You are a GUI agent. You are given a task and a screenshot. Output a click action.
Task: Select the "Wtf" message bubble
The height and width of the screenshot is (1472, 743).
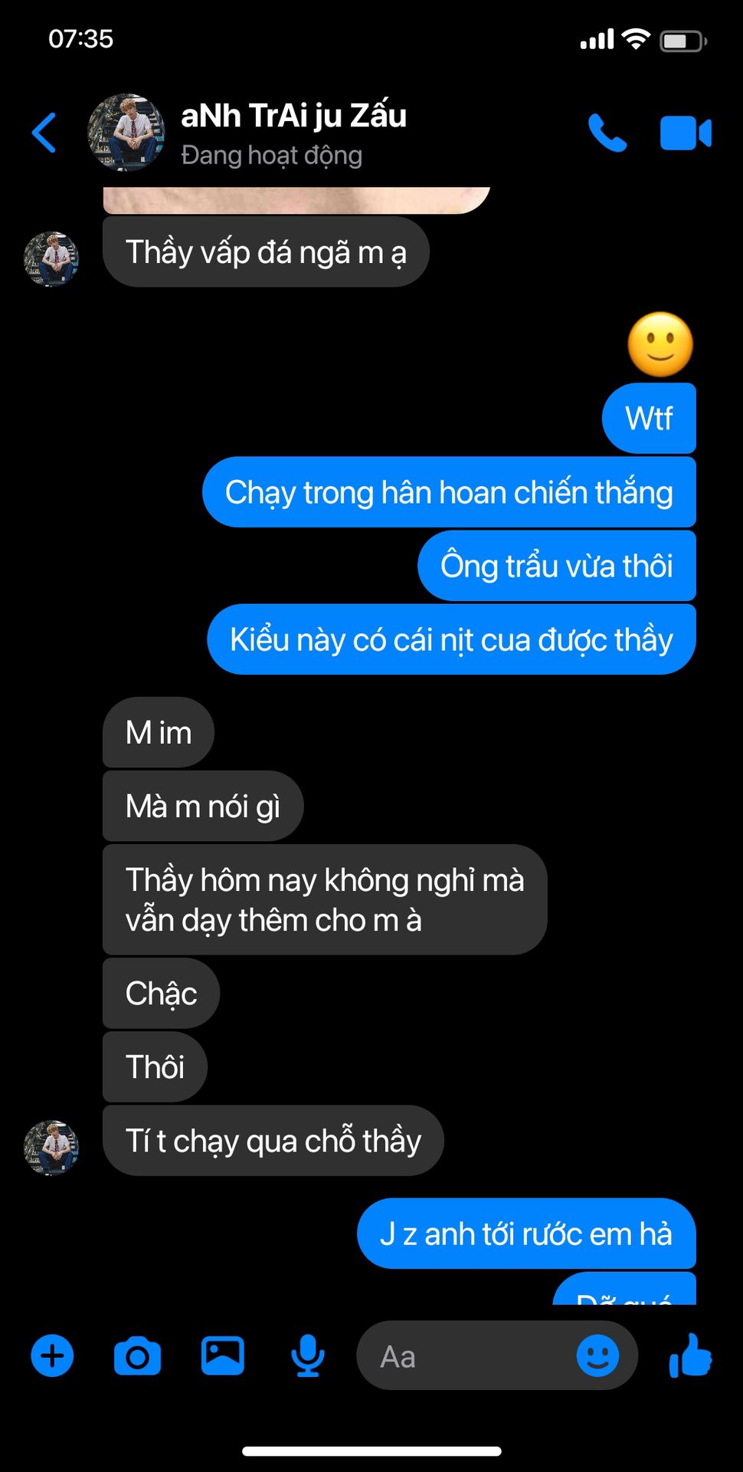649,419
